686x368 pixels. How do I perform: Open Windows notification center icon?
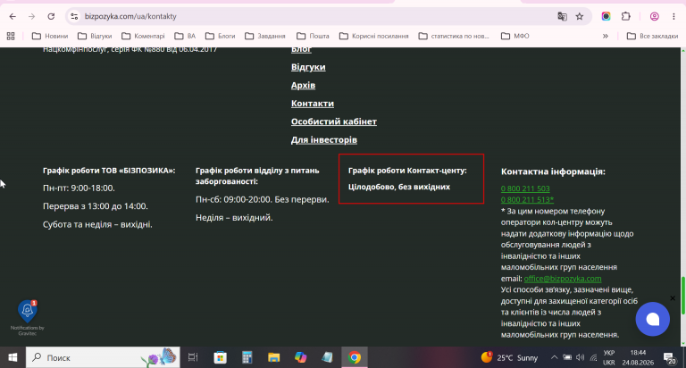pos(669,358)
